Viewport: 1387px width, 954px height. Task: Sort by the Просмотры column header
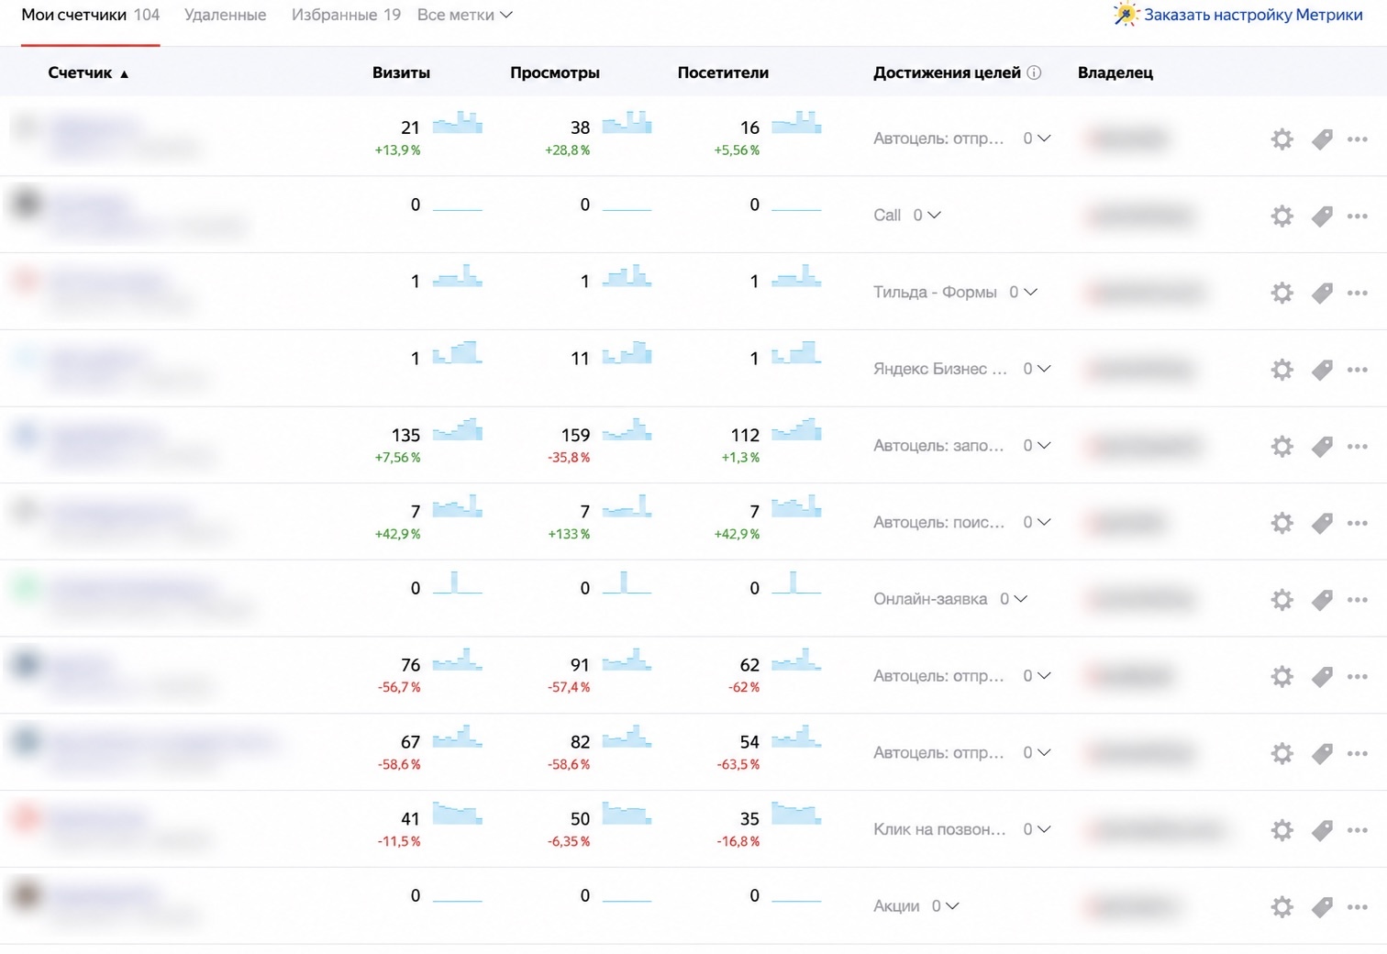[x=555, y=72]
